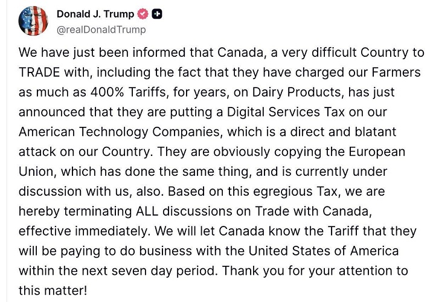Click the capitalized word TRADE in post
Viewport: 433px width, 302px height.
point(39,72)
